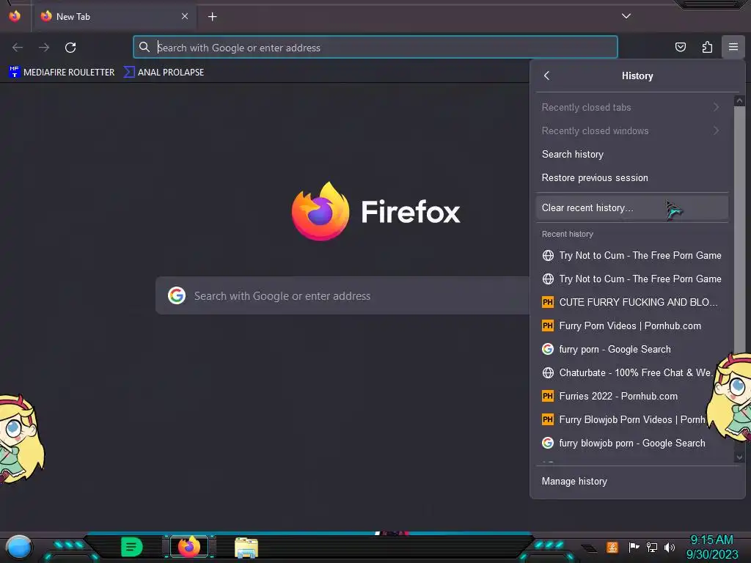Click the magnifier icon in address bar

point(144,47)
